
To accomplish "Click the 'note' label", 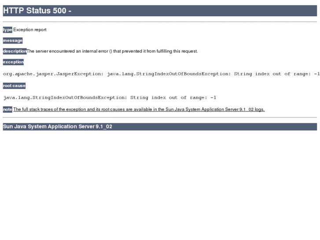I will coord(7,110).
